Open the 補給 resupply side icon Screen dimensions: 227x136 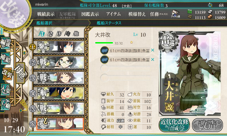(5, 58)
